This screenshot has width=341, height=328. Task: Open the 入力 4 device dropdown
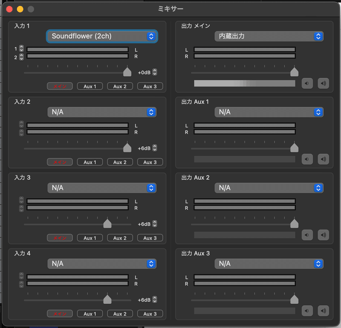pyautogui.click(x=102, y=264)
